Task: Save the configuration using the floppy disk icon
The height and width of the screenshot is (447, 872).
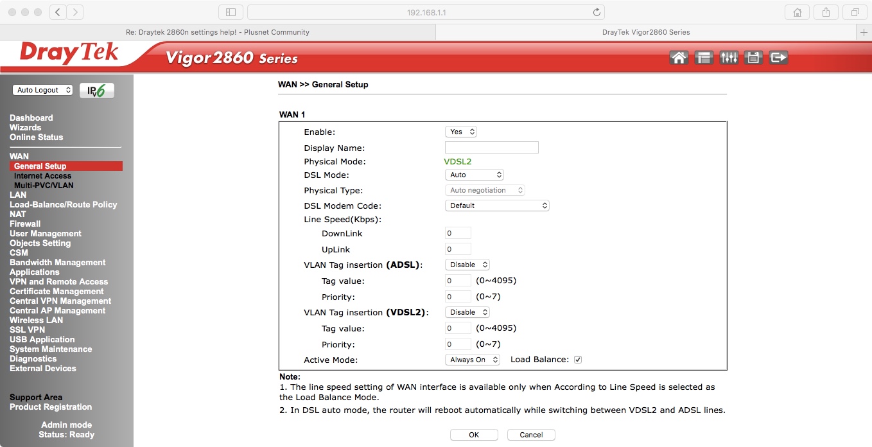Action: tap(753, 57)
